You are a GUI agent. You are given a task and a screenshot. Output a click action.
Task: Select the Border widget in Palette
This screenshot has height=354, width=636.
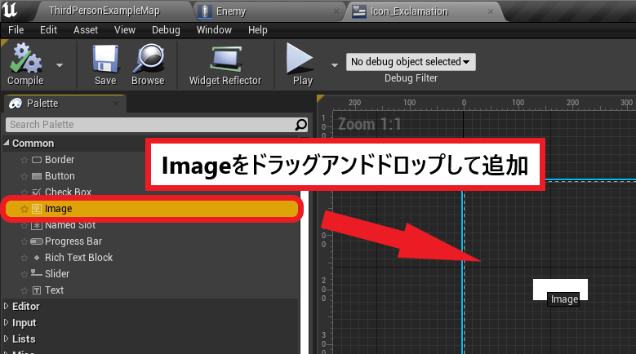click(x=60, y=160)
